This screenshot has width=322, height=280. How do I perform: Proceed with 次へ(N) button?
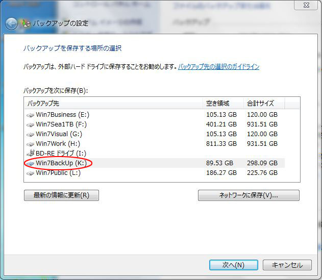pos(234,265)
